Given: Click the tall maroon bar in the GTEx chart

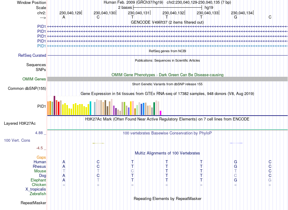Looking at the screenshot, I should coord(54,105).
